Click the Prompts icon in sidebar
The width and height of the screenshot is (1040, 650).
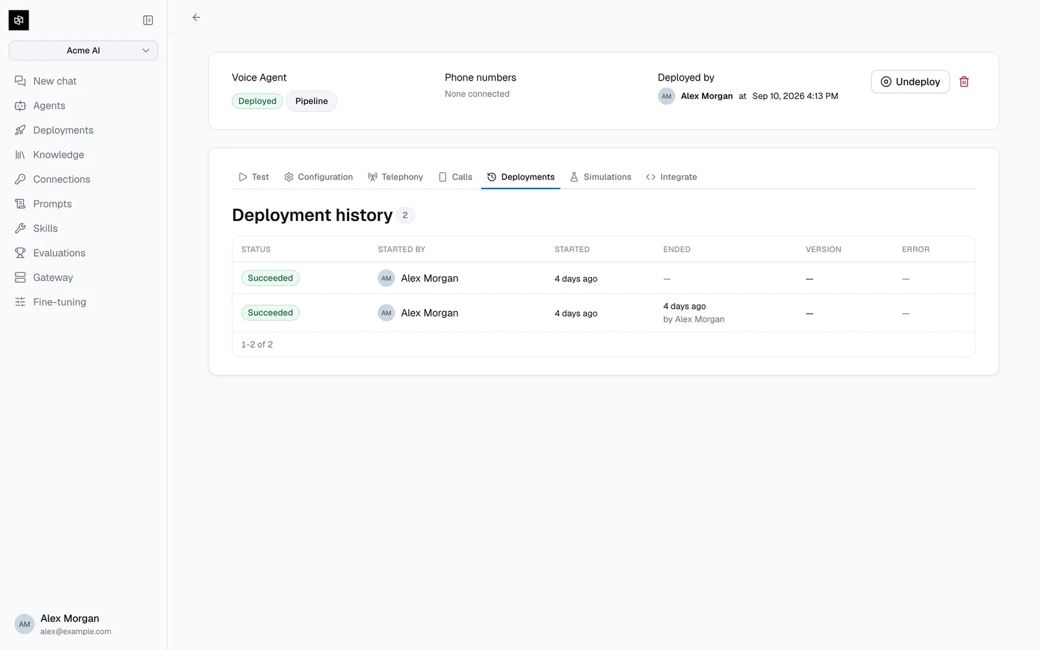[x=20, y=204]
